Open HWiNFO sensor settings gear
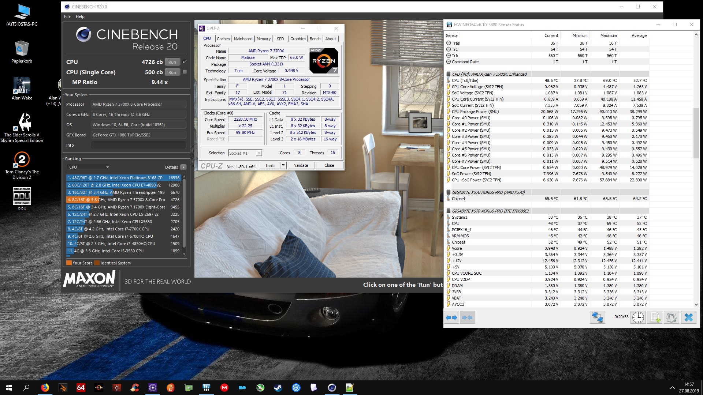The width and height of the screenshot is (703, 395). pos(671,317)
